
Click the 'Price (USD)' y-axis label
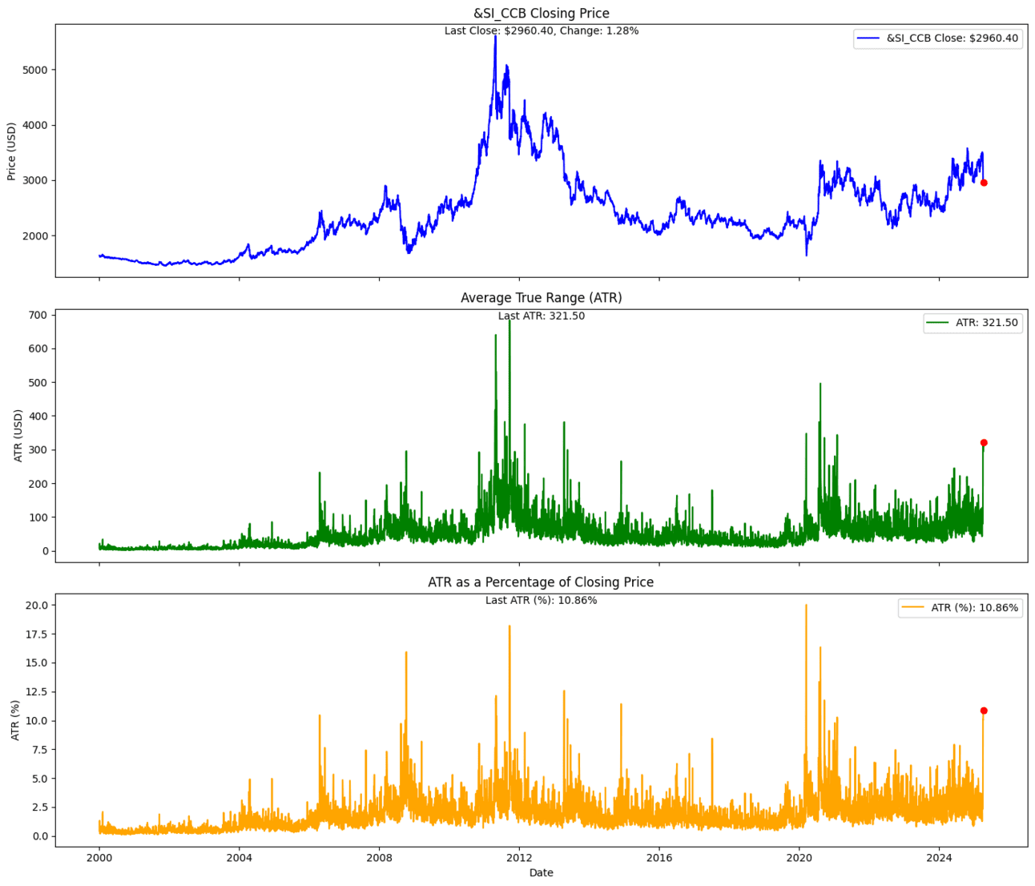tap(12, 151)
